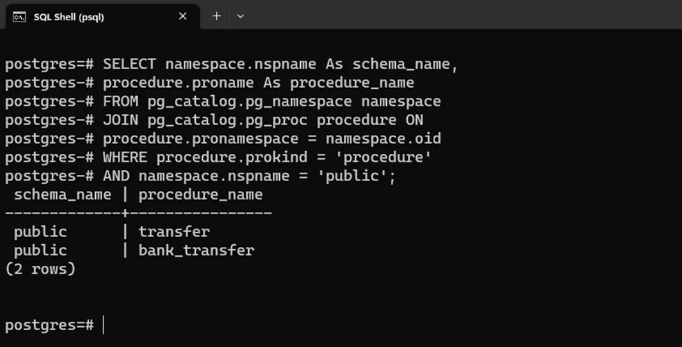Click the schema_name column header
This screenshot has height=347, width=682.
(62, 194)
